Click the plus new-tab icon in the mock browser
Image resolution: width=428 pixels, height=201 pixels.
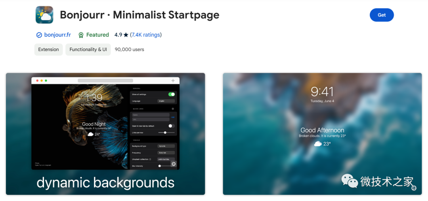(x=173, y=81)
